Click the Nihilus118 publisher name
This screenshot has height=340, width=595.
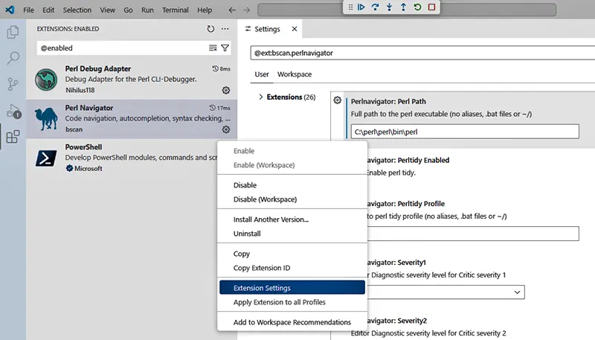coord(80,90)
